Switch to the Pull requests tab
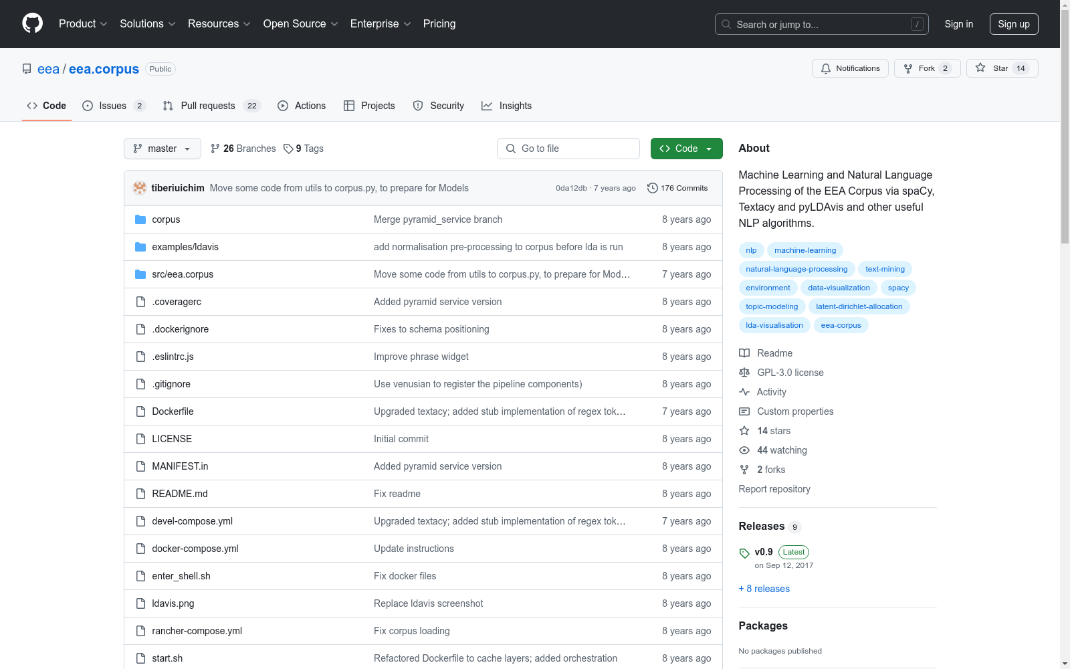Viewport: 1070px width, 669px height. click(x=211, y=106)
